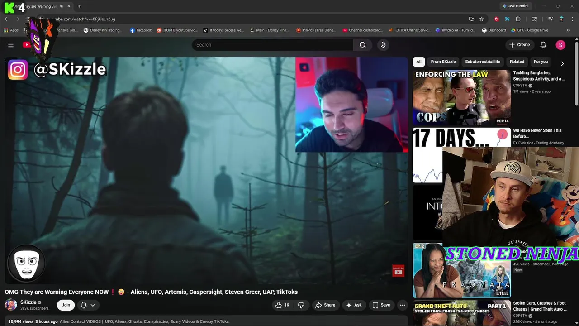Image resolution: width=579 pixels, height=326 pixels.
Task: Click the red extension icon in the toolbar
Action: click(496, 19)
